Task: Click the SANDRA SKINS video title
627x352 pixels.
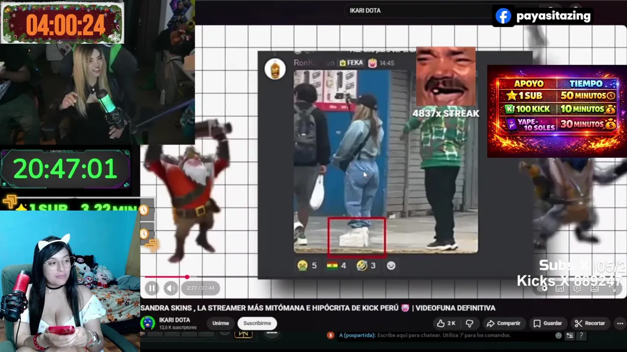Action: (318, 308)
